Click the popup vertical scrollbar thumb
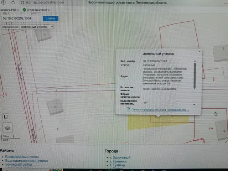The height and width of the screenshot is (171, 228). (x=195, y=76)
